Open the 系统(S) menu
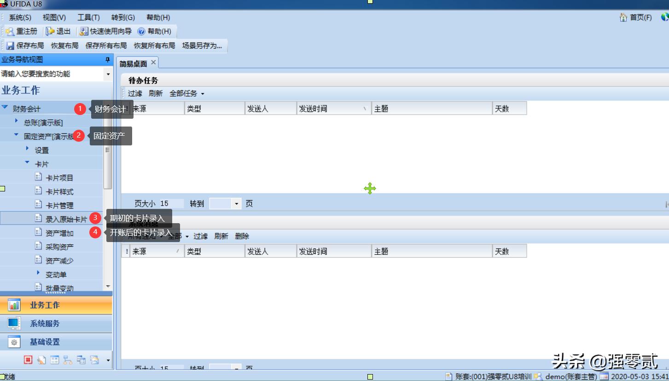 point(19,17)
